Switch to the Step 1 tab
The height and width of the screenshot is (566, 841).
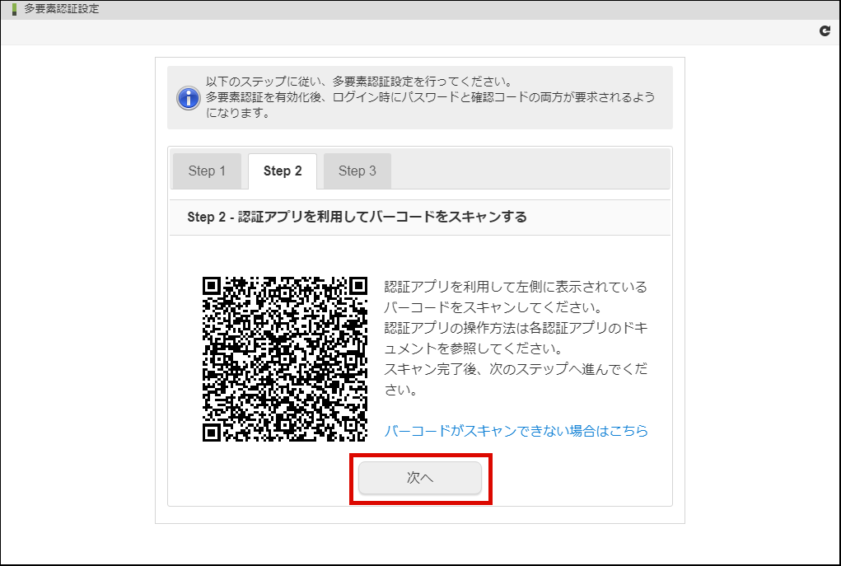click(x=207, y=171)
